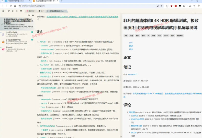Open commenter cube420 link in editor pane
202x138 pixels.
(x=44, y=46)
